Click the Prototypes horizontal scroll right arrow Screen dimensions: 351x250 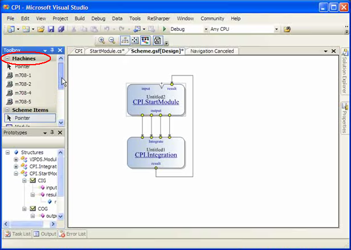(53, 224)
